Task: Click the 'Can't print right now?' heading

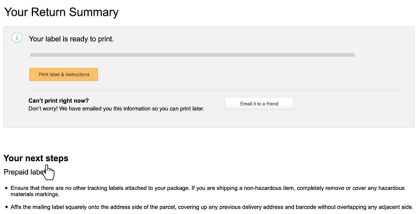Action: 59,101
